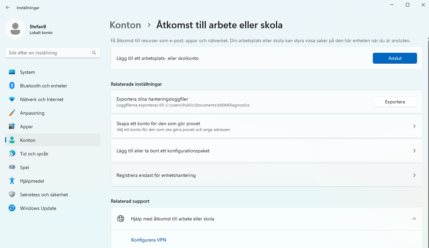Click the search magnifier icon
The height and width of the screenshot is (248, 429).
pyautogui.click(x=94, y=53)
